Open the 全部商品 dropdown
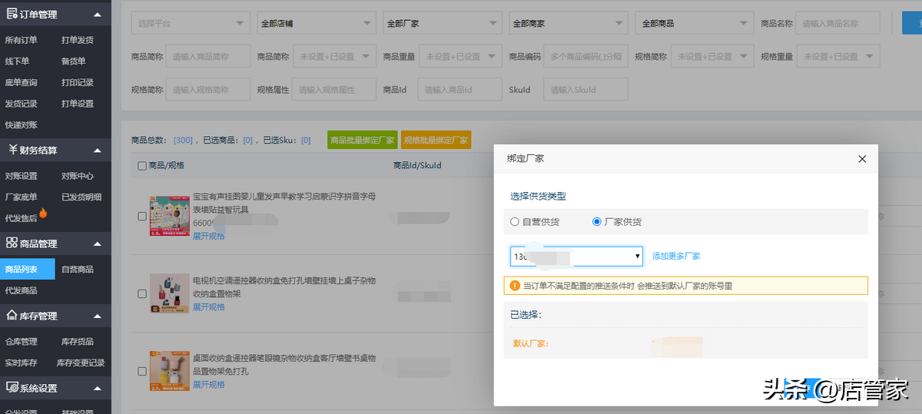The image size is (922, 414). pyautogui.click(x=695, y=24)
